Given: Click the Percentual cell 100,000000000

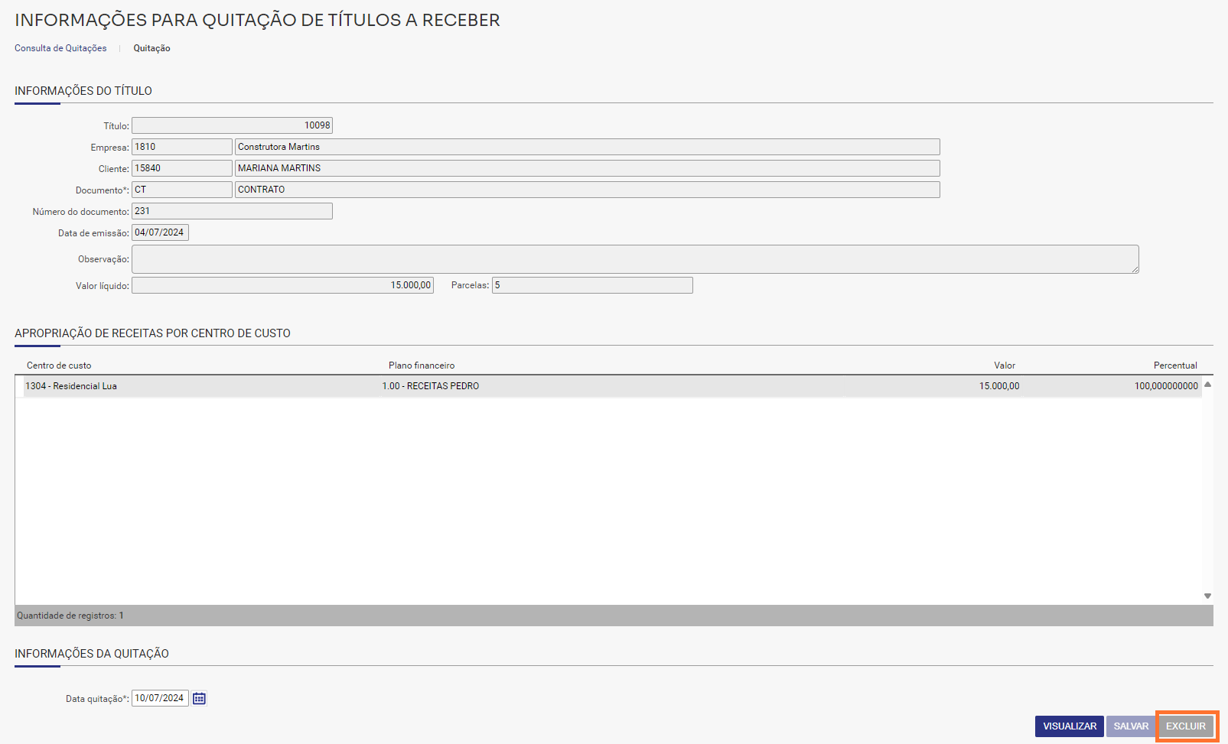Looking at the screenshot, I should pos(1166,386).
